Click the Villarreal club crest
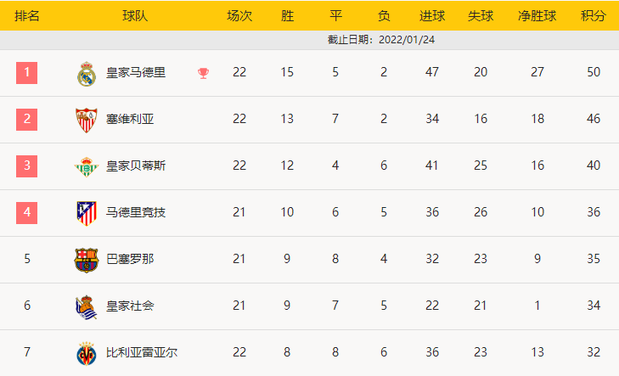Image resolution: width=619 pixels, height=376 pixels. point(87,352)
